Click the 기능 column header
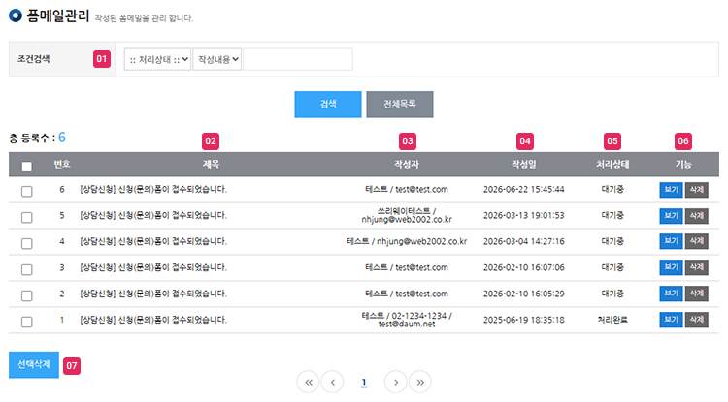Image resolution: width=728 pixels, height=402 pixels. 683,164
